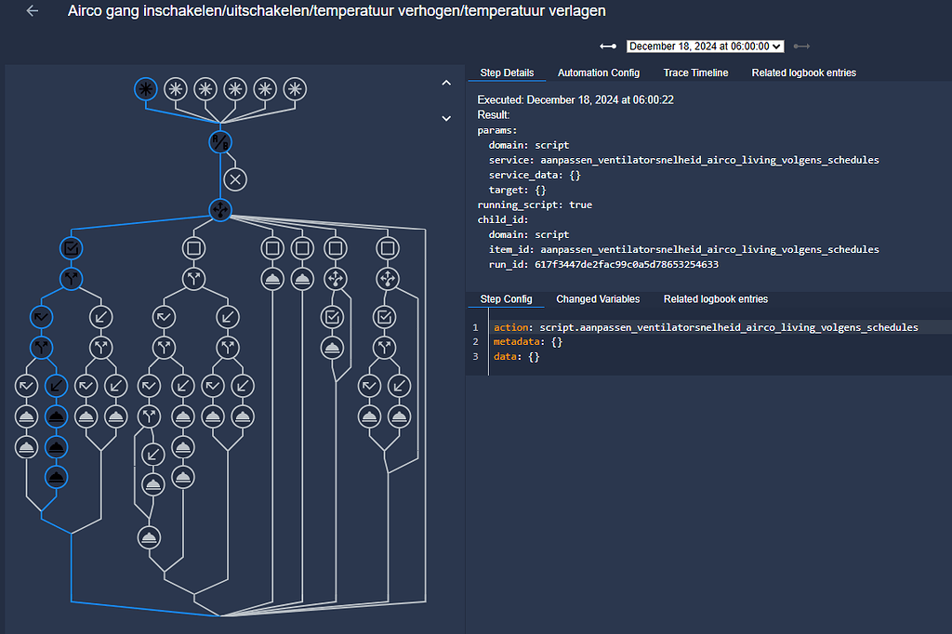Open the Changed Variables tab

tap(598, 299)
